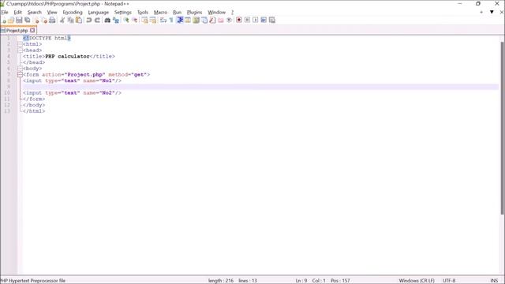The image size is (505, 284).
Task: Open the Document List panel icon
Action: 204,21
